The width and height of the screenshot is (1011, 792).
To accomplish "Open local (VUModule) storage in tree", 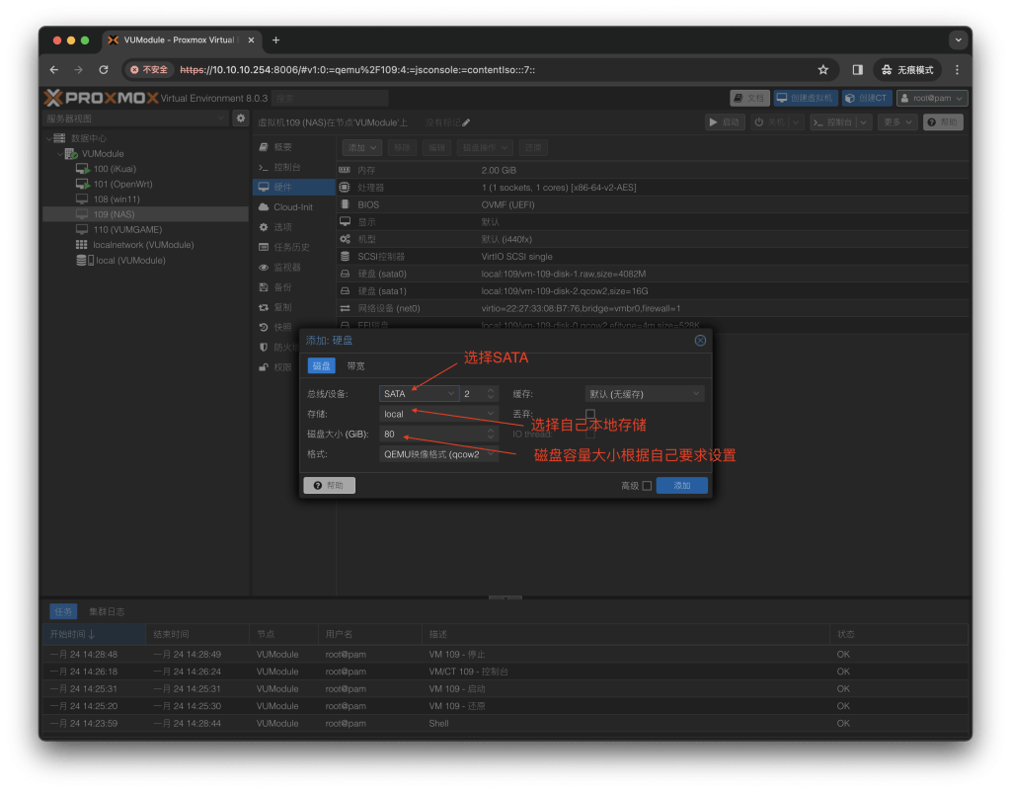I will (x=129, y=261).
